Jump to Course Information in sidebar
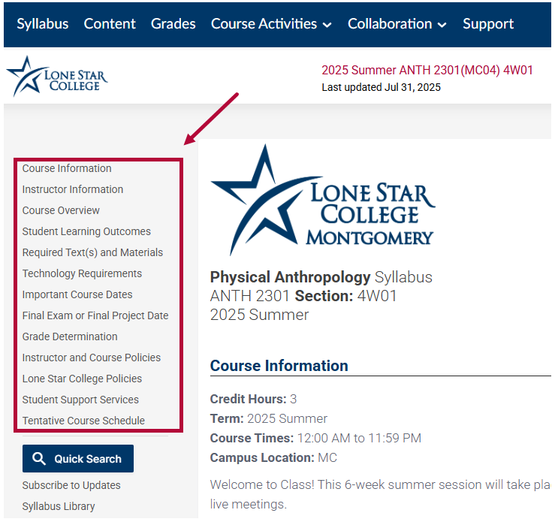The image size is (555, 522). tap(67, 168)
